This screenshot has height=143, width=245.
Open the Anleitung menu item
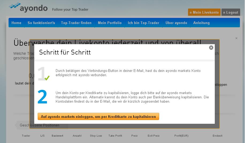point(201,23)
